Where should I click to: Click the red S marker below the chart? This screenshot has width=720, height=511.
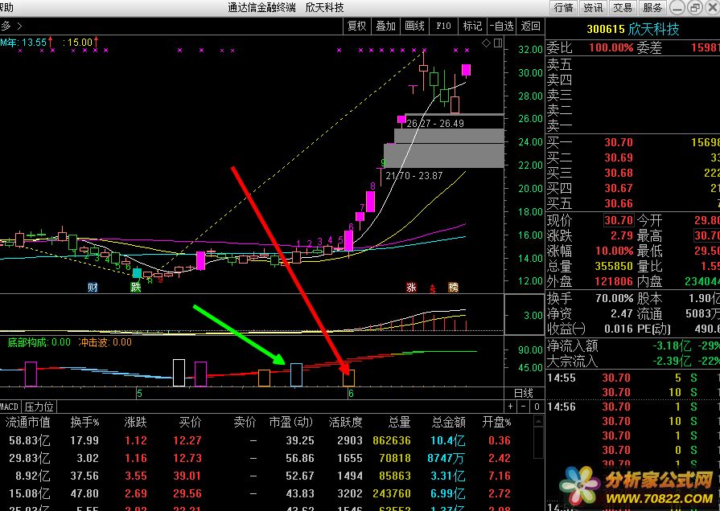(x=432, y=289)
